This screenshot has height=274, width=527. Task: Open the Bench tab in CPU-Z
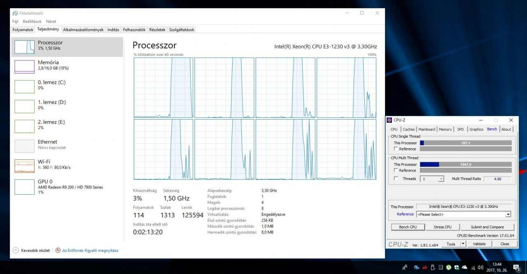(492, 129)
